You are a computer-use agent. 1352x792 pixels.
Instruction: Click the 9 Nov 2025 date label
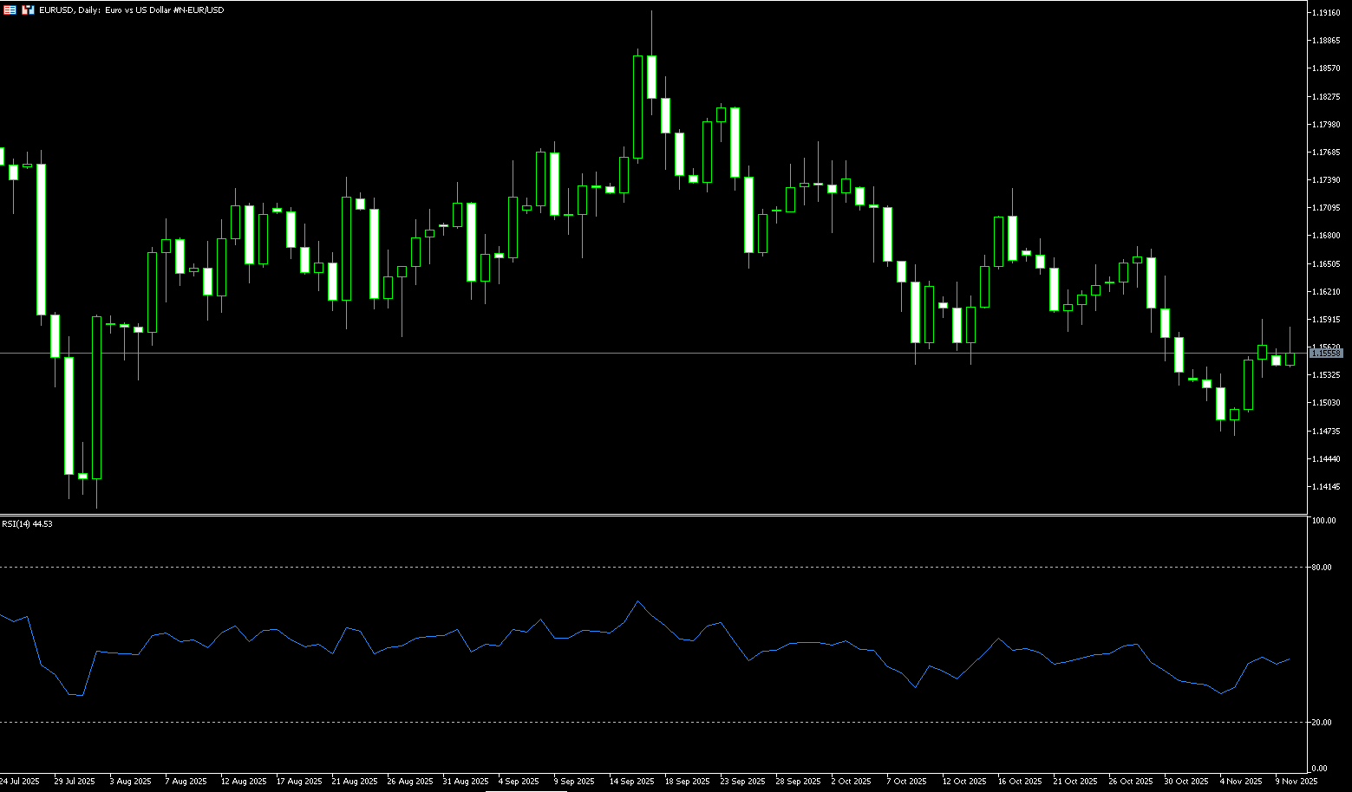pyautogui.click(x=1296, y=782)
